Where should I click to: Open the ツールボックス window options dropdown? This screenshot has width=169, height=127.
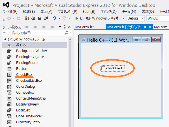click(60, 27)
